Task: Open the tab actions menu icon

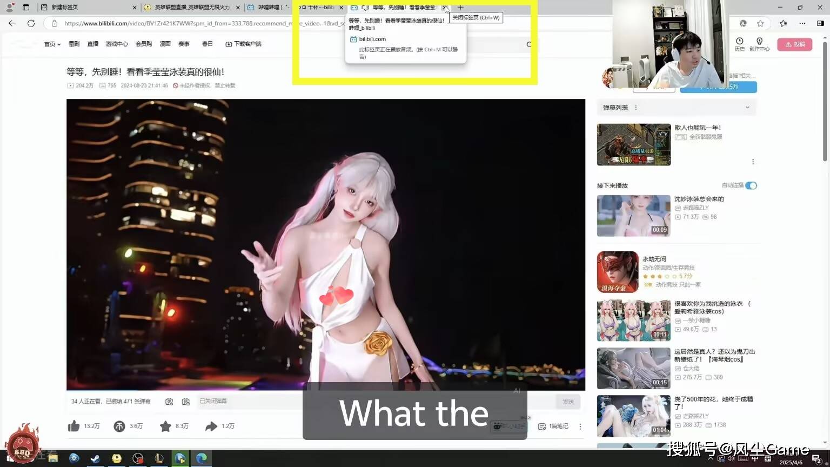Action: (x=25, y=7)
